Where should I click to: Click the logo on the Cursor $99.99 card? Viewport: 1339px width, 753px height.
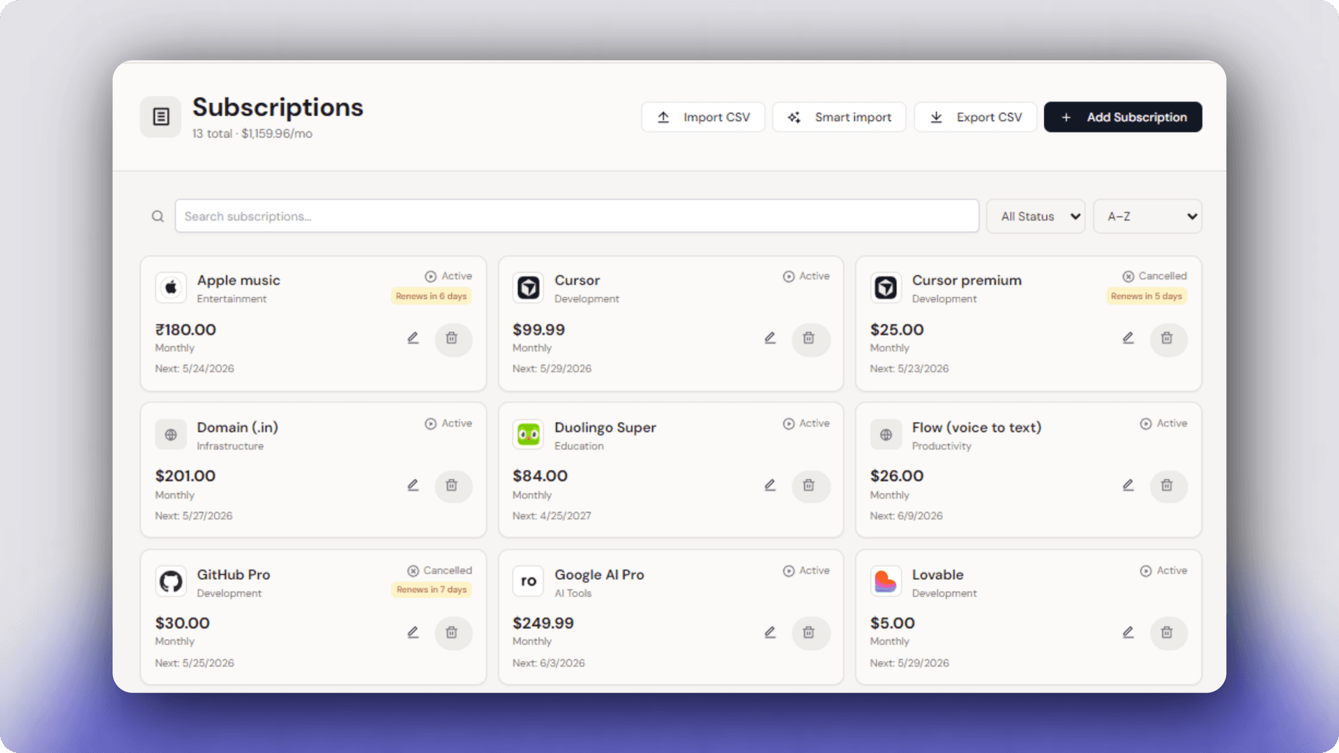coord(529,287)
